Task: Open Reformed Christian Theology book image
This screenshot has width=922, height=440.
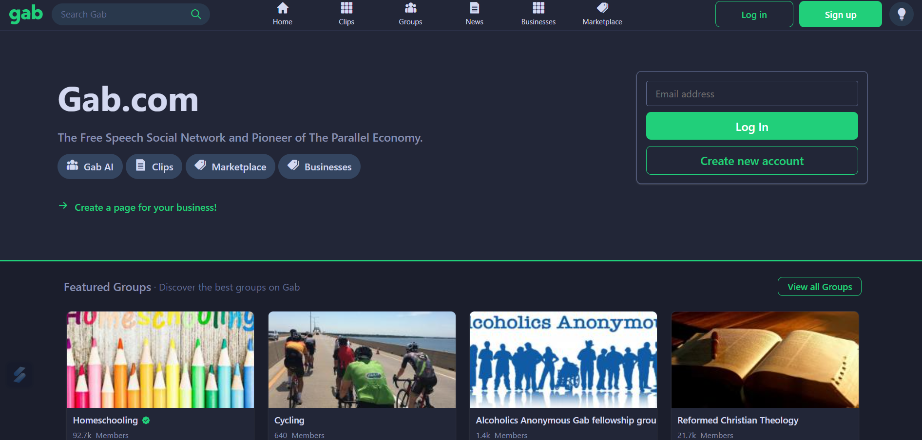Action: point(765,360)
